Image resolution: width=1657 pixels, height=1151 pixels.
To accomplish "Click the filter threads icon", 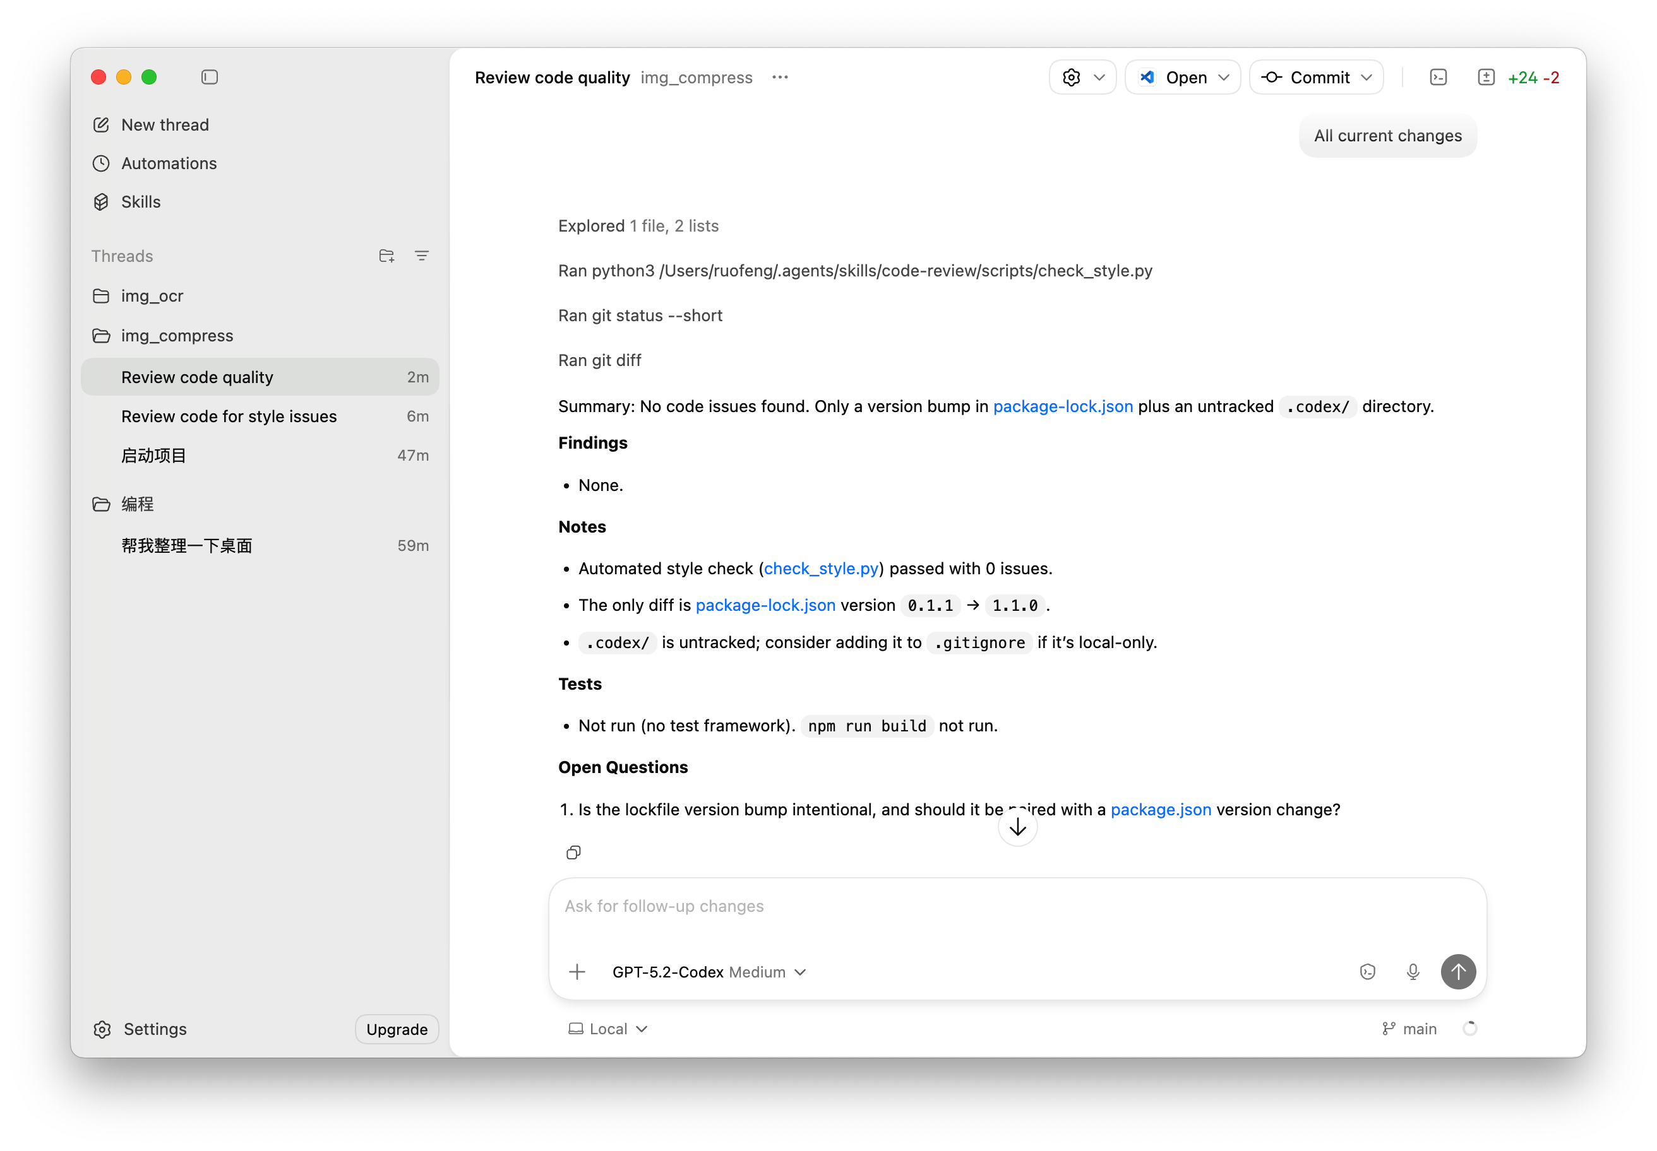I will click(421, 256).
